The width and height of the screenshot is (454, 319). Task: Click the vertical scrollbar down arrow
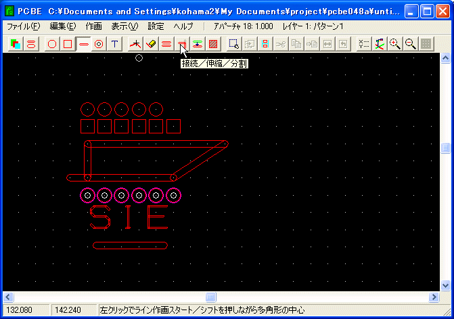446,285
